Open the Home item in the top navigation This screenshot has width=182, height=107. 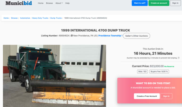pyautogui.click(x=41, y=3)
